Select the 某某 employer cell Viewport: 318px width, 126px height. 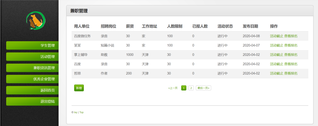(x=77, y=45)
